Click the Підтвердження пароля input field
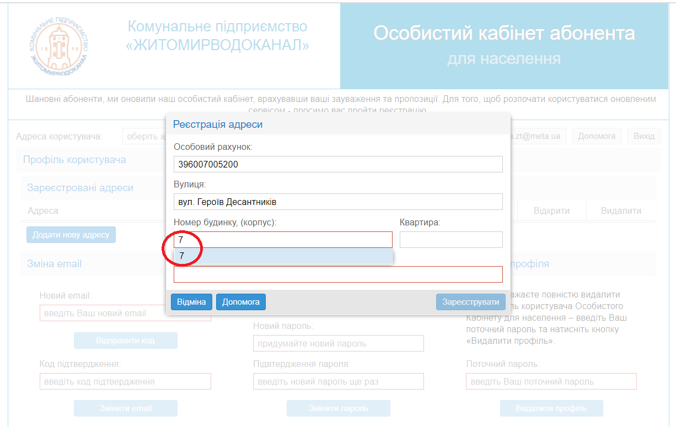The image size is (676, 427). [338, 381]
